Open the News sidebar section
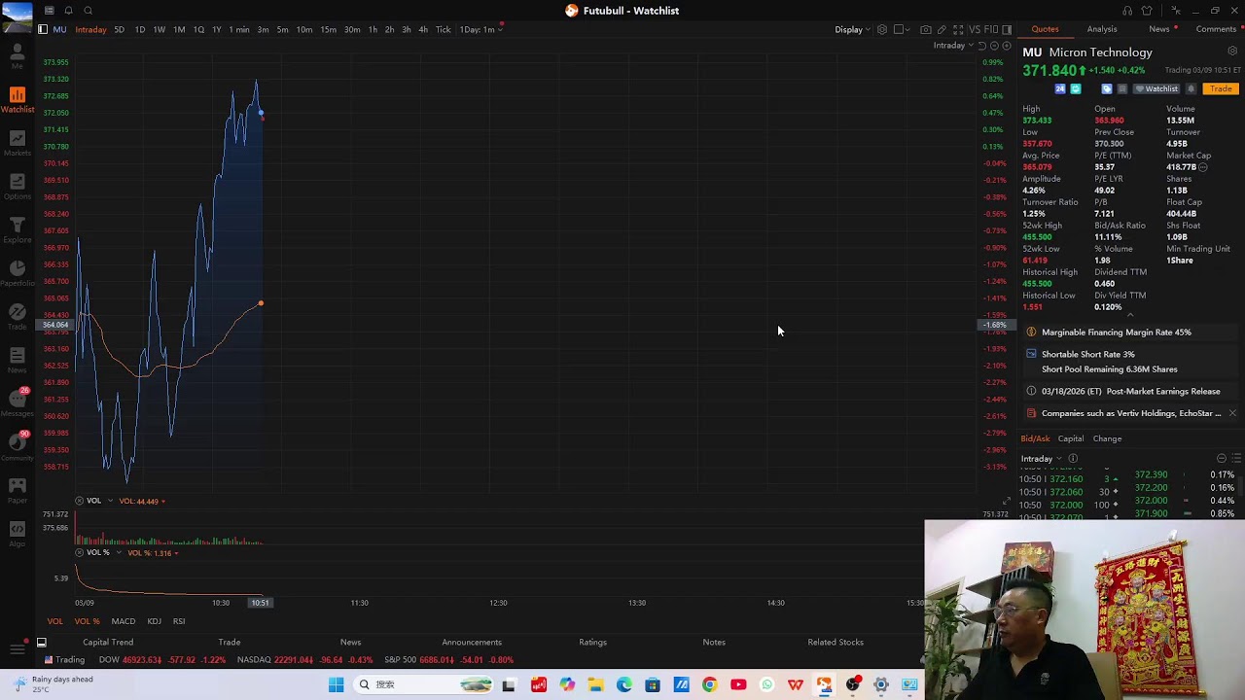Screen dimensions: 1245x700 tap(17, 361)
